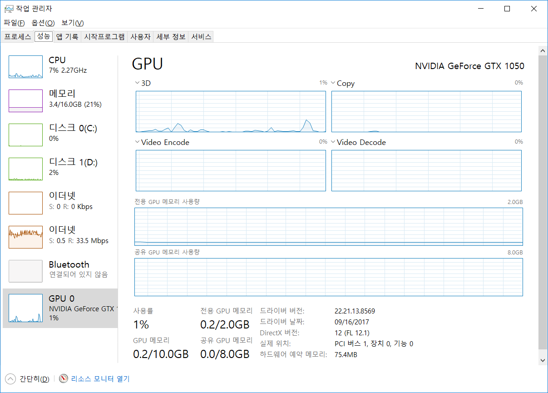Select the 이더넷 33.5 Mbps graph thumbnail
Image resolution: width=548 pixels, height=393 pixels.
(26, 237)
